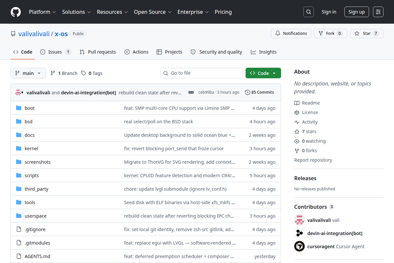Click the Sign in link
This screenshot has height=263, width=394.
[x=329, y=12]
